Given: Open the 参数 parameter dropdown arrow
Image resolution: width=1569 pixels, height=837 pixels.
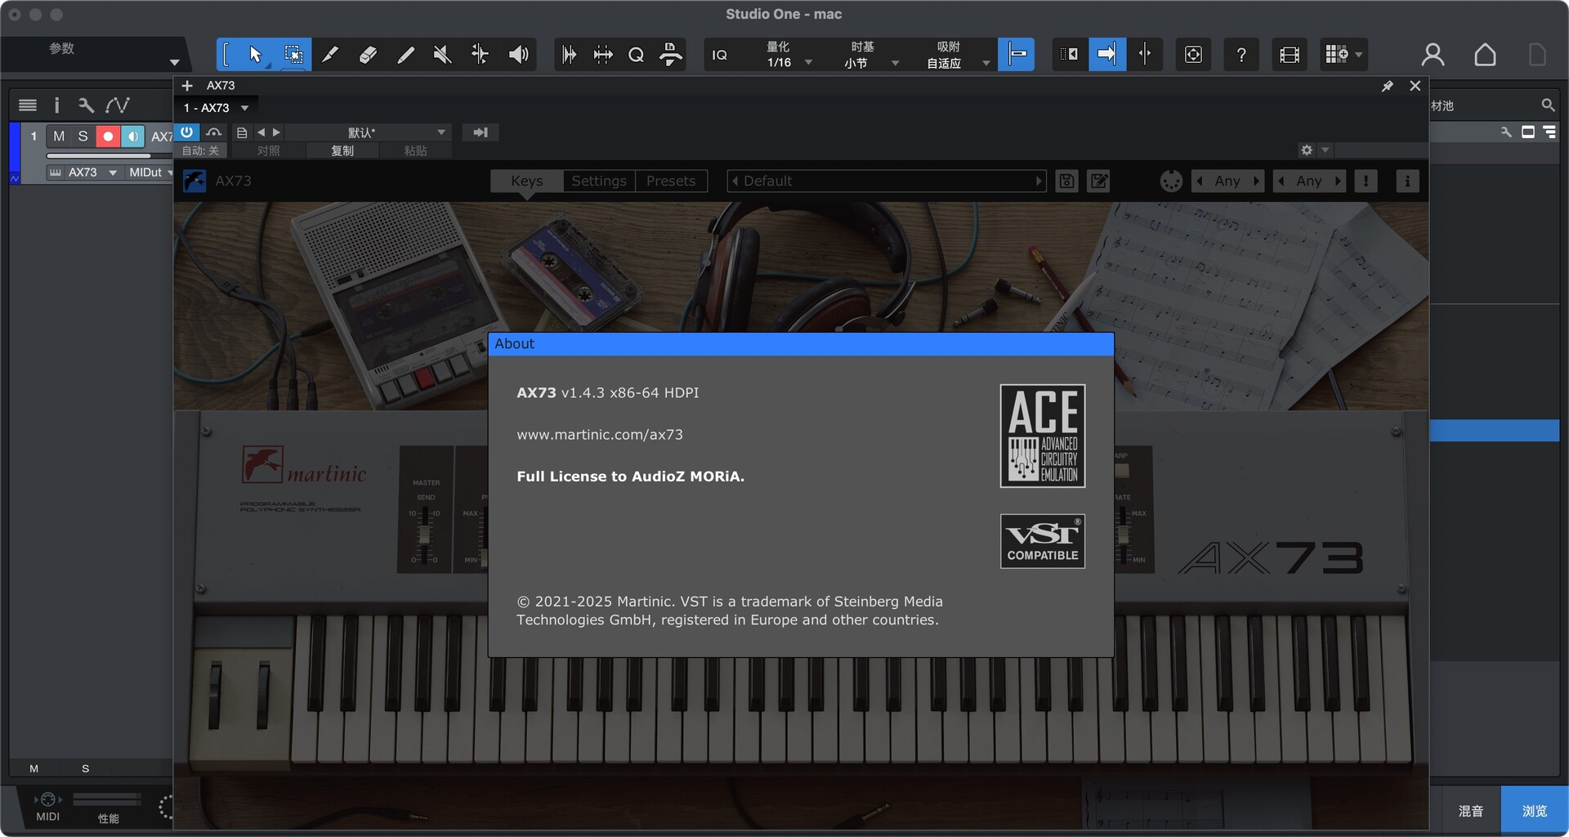Looking at the screenshot, I should pos(174,62).
